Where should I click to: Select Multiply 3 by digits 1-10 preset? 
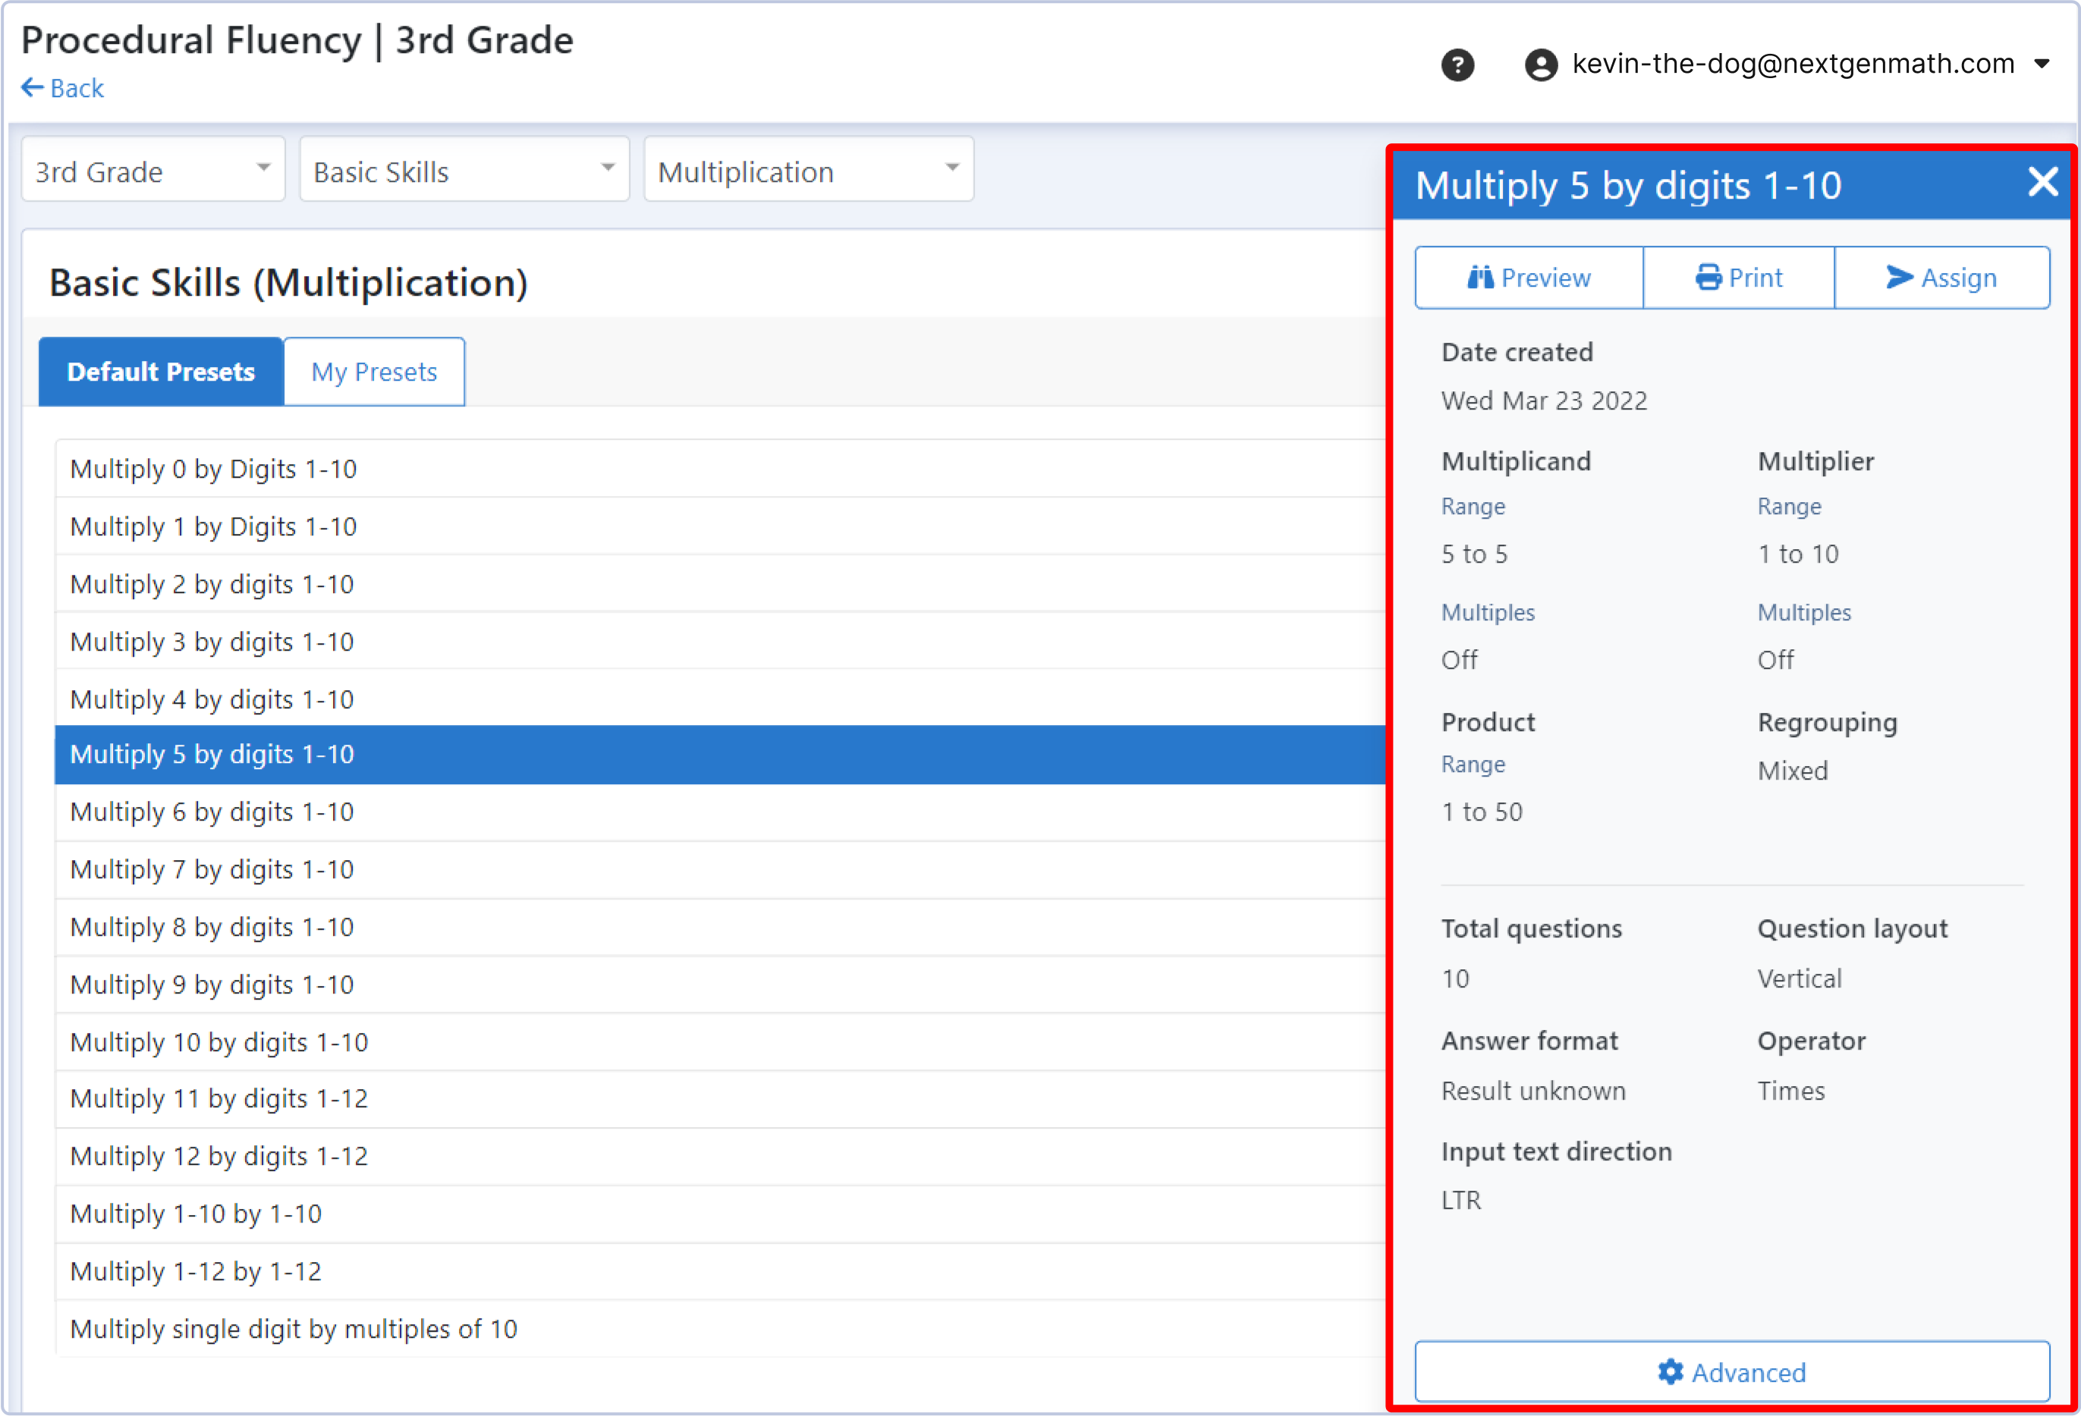[212, 642]
